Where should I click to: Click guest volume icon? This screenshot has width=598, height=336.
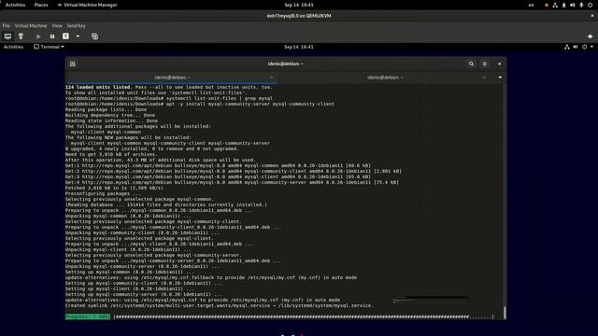click(576, 47)
